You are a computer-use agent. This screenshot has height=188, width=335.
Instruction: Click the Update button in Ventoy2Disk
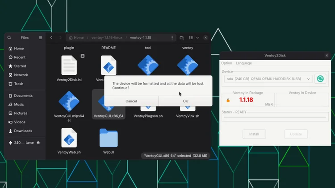pyautogui.click(x=296, y=134)
